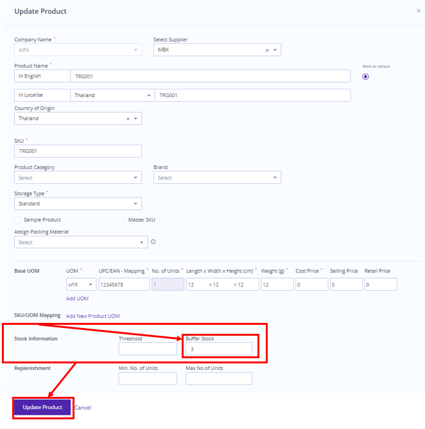
Task: Click the localised product name field
Action: click(x=253, y=95)
